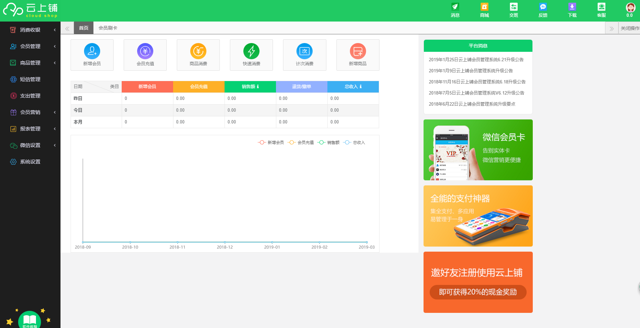Expand the 会员营销 menu chevron

click(x=55, y=112)
